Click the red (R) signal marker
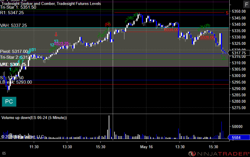 click(108, 25)
